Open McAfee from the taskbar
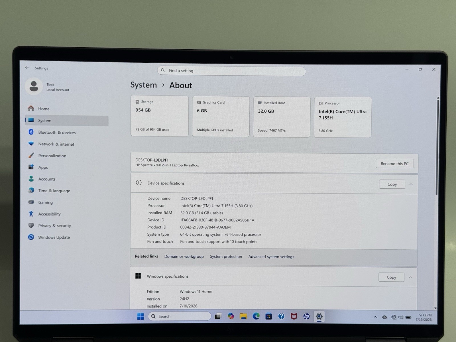The height and width of the screenshot is (342, 456). click(x=294, y=316)
